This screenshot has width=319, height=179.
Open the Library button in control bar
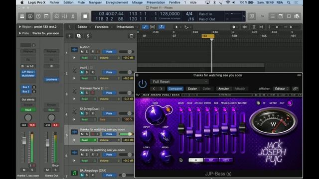(x=22, y=16)
